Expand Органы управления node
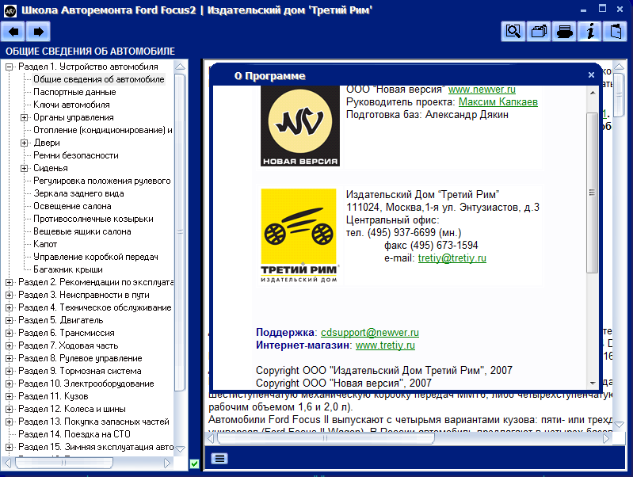633x477 pixels. pyautogui.click(x=25, y=117)
